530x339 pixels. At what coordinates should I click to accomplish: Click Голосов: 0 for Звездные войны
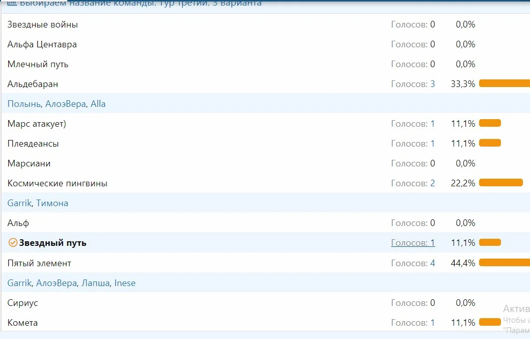click(x=413, y=24)
